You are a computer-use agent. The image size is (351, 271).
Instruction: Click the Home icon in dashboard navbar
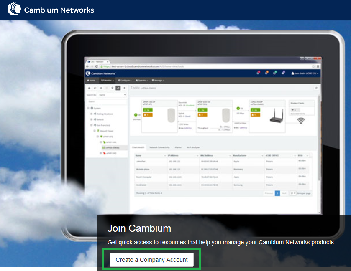[x=91, y=80]
